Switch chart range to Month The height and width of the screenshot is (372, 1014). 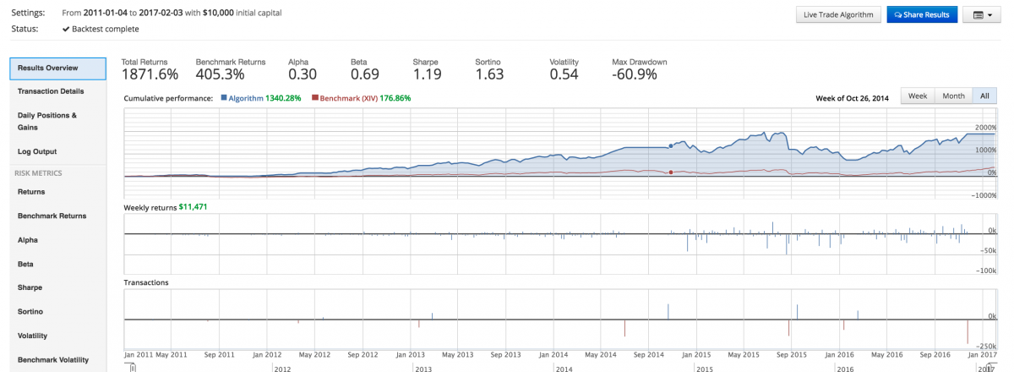(953, 96)
